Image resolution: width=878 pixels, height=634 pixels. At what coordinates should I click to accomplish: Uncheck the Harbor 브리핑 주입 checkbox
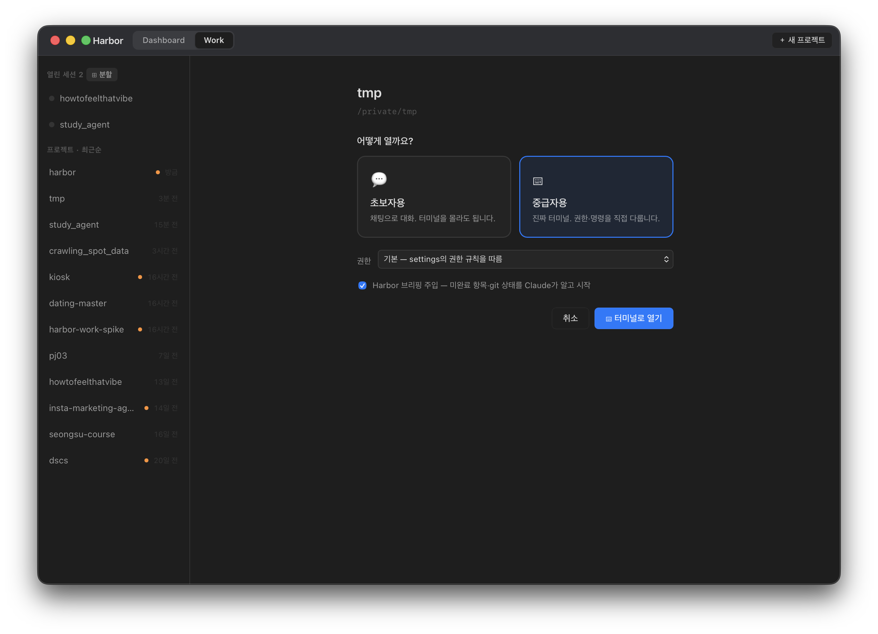tap(362, 286)
